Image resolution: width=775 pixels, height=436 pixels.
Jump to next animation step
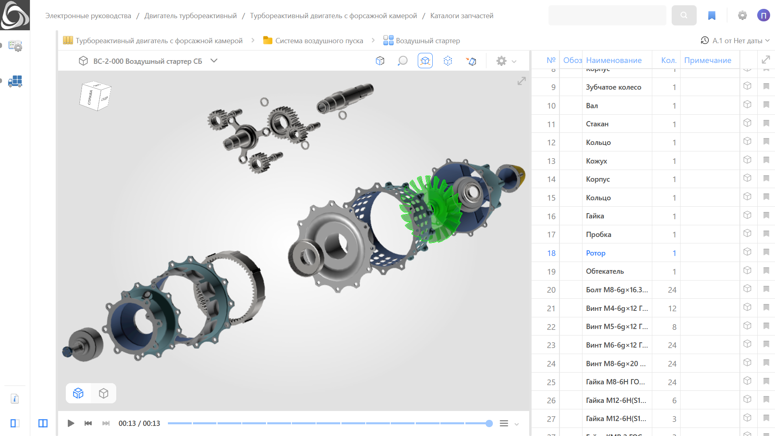[x=106, y=423]
